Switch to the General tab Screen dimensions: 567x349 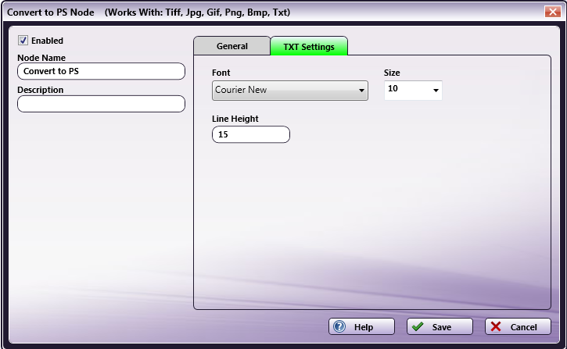[x=231, y=46]
